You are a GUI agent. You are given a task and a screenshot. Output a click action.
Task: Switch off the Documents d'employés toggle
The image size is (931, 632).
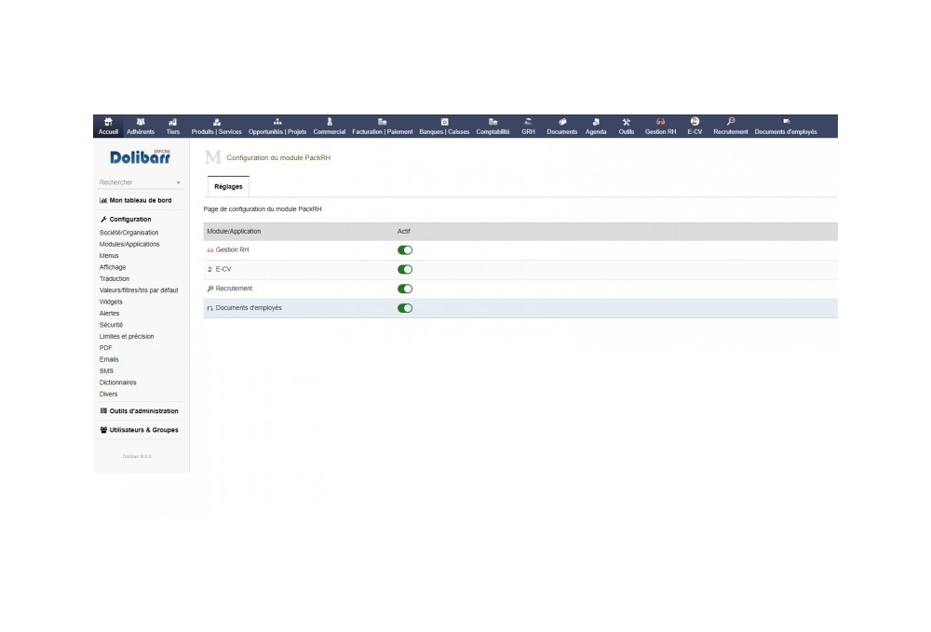click(x=403, y=307)
